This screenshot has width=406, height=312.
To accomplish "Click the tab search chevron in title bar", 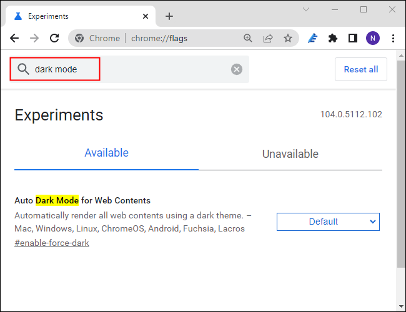I will 306,9.
